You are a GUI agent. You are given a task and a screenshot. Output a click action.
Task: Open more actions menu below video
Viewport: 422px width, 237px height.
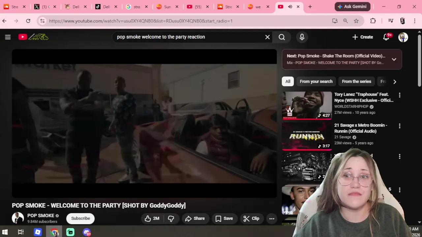[272, 218]
